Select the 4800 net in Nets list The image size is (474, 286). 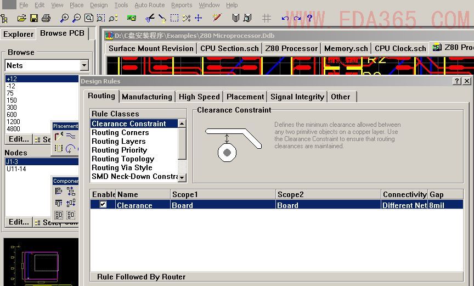29,129
